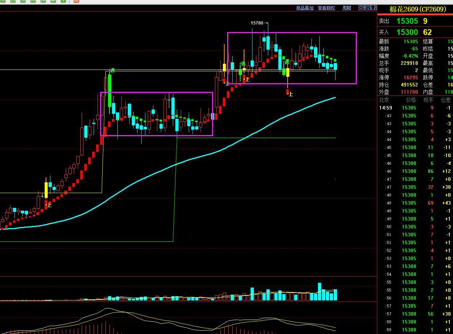Select tick row with volume 56 and +30

click(x=415, y=314)
